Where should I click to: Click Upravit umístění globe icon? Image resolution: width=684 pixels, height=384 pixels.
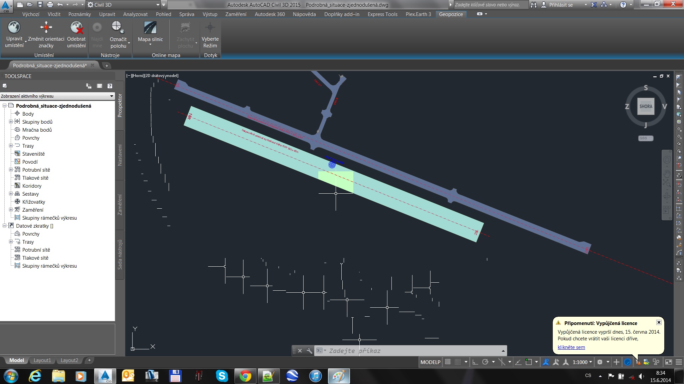[14, 27]
